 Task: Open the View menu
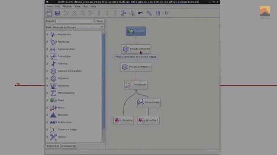tap(77, 6)
